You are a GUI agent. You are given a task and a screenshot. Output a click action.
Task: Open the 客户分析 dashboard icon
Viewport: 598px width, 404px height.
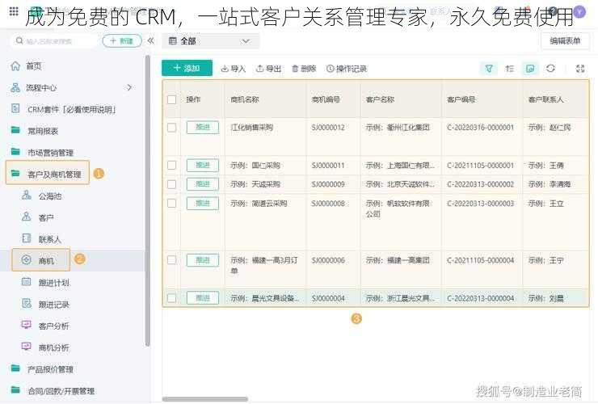27,325
